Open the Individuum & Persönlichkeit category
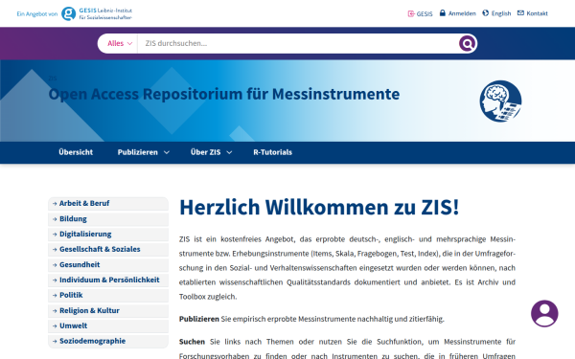This screenshot has height=359, width=575. (x=108, y=280)
